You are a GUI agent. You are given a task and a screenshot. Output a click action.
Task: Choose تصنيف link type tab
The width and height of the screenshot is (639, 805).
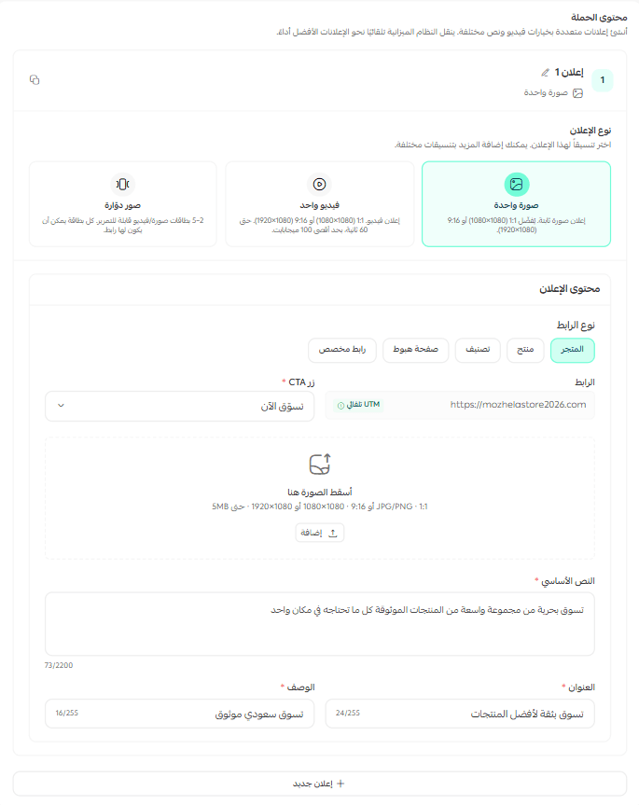tap(478, 350)
